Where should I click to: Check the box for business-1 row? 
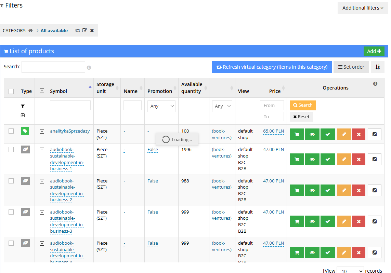click(11, 149)
